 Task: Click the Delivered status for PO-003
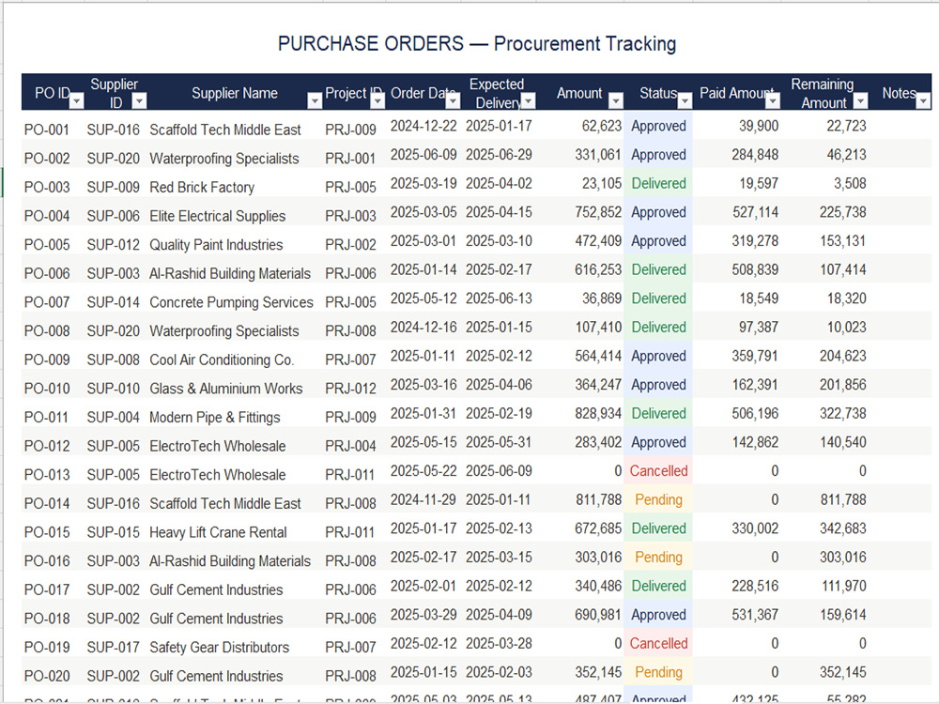(x=658, y=184)
